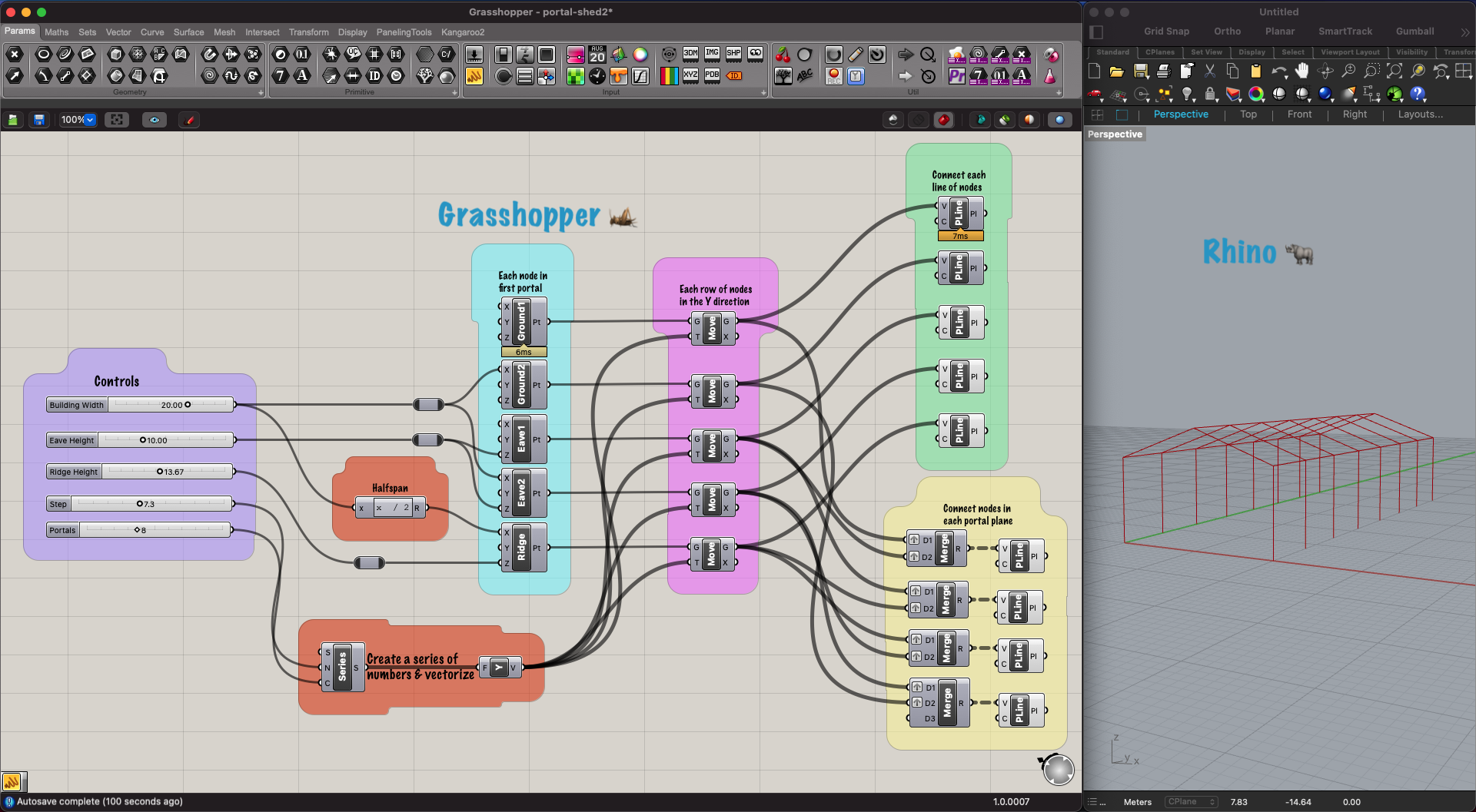Screen dimensions: 1476x812
Task: Click the Ground1 point component
Action: (x=524, y=322)
